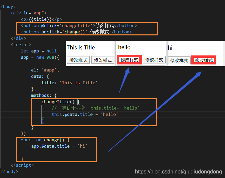
Task: Click the 'app = new Vue({' line
Action: (x=40, y=57)
